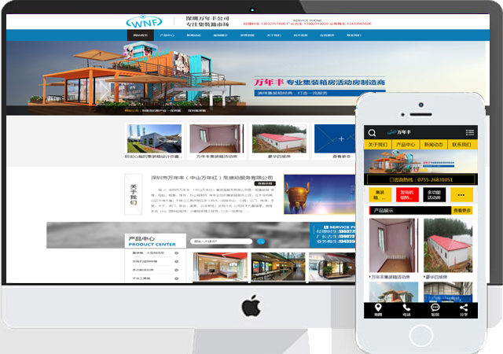Click the blue 查看更多 plus tile
The height and width of the screenshot is (354, 503).
pos(336,138)
